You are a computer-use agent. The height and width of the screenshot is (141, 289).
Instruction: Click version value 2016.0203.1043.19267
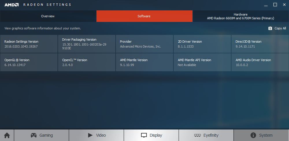tap(21, 46)
